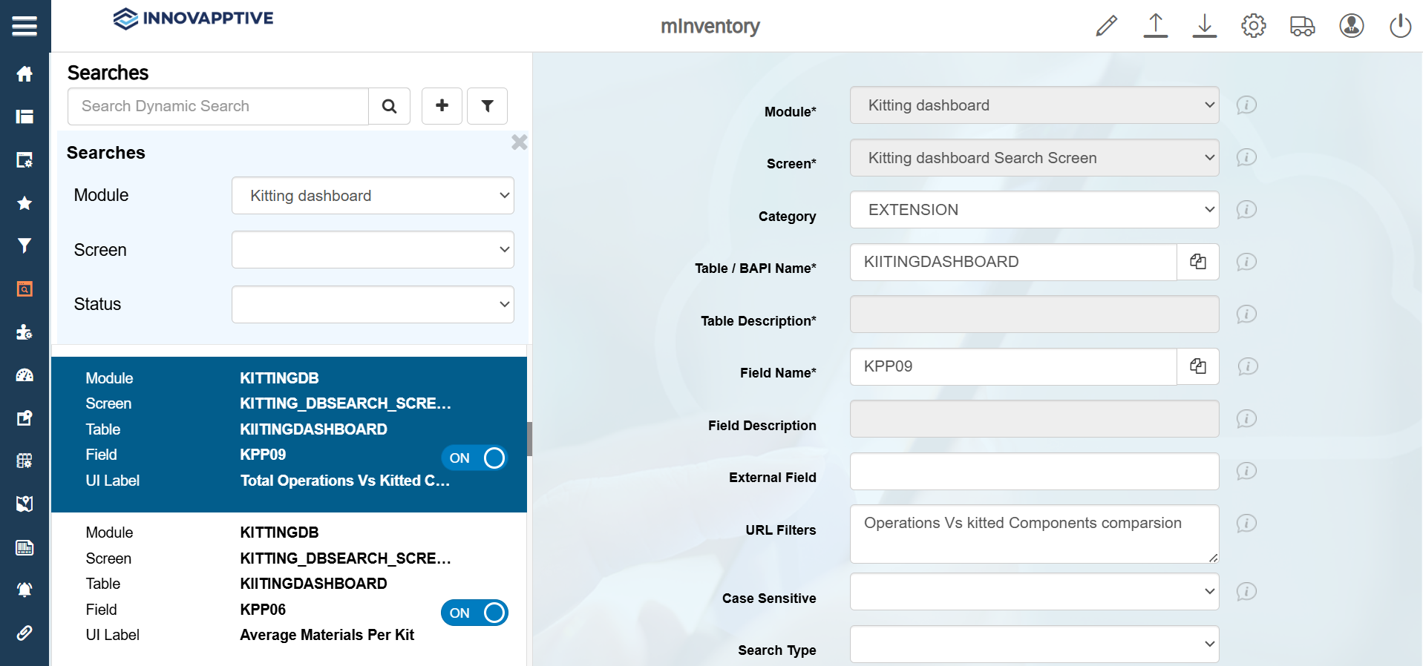Click the Search Dynamic Search input field
This screenshot has height=666, width=1423.
218,106
